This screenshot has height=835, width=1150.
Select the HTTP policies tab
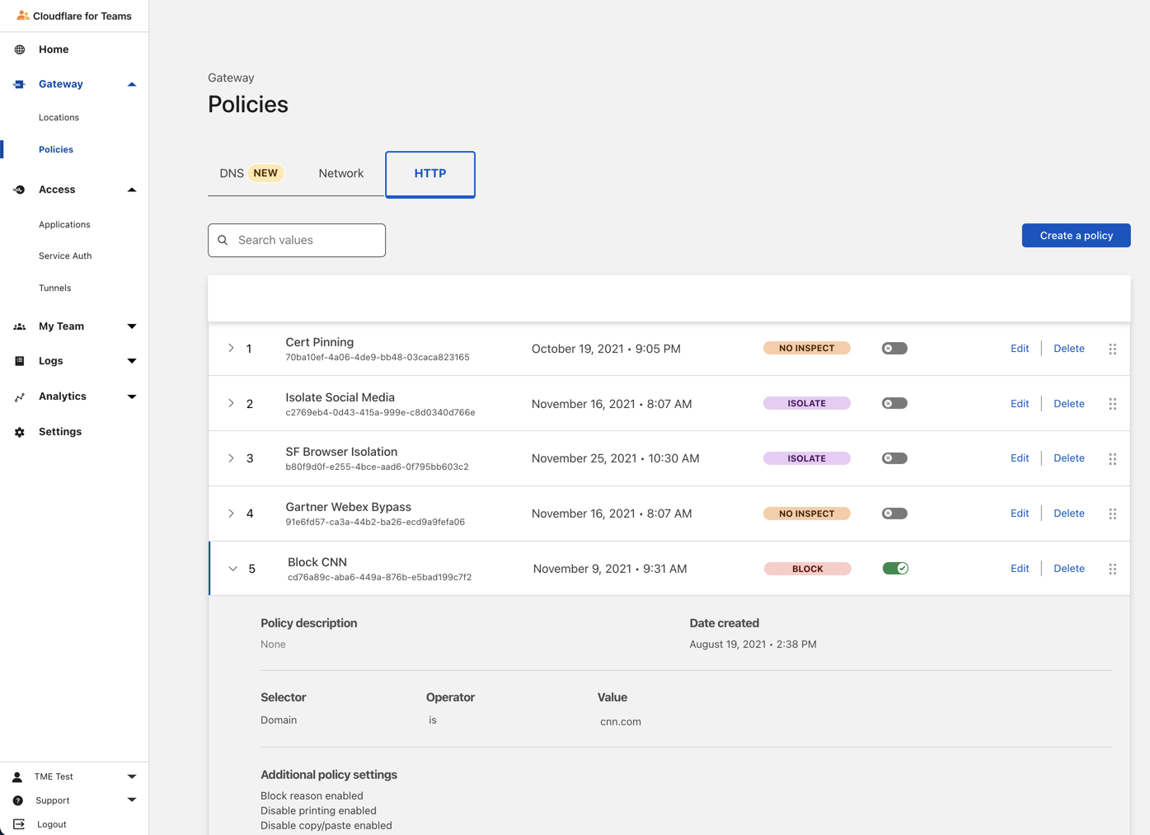pyautogui.click(x=430, y=174)
